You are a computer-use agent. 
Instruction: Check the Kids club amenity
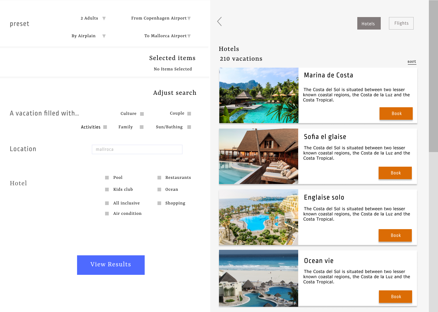[107, 189]
